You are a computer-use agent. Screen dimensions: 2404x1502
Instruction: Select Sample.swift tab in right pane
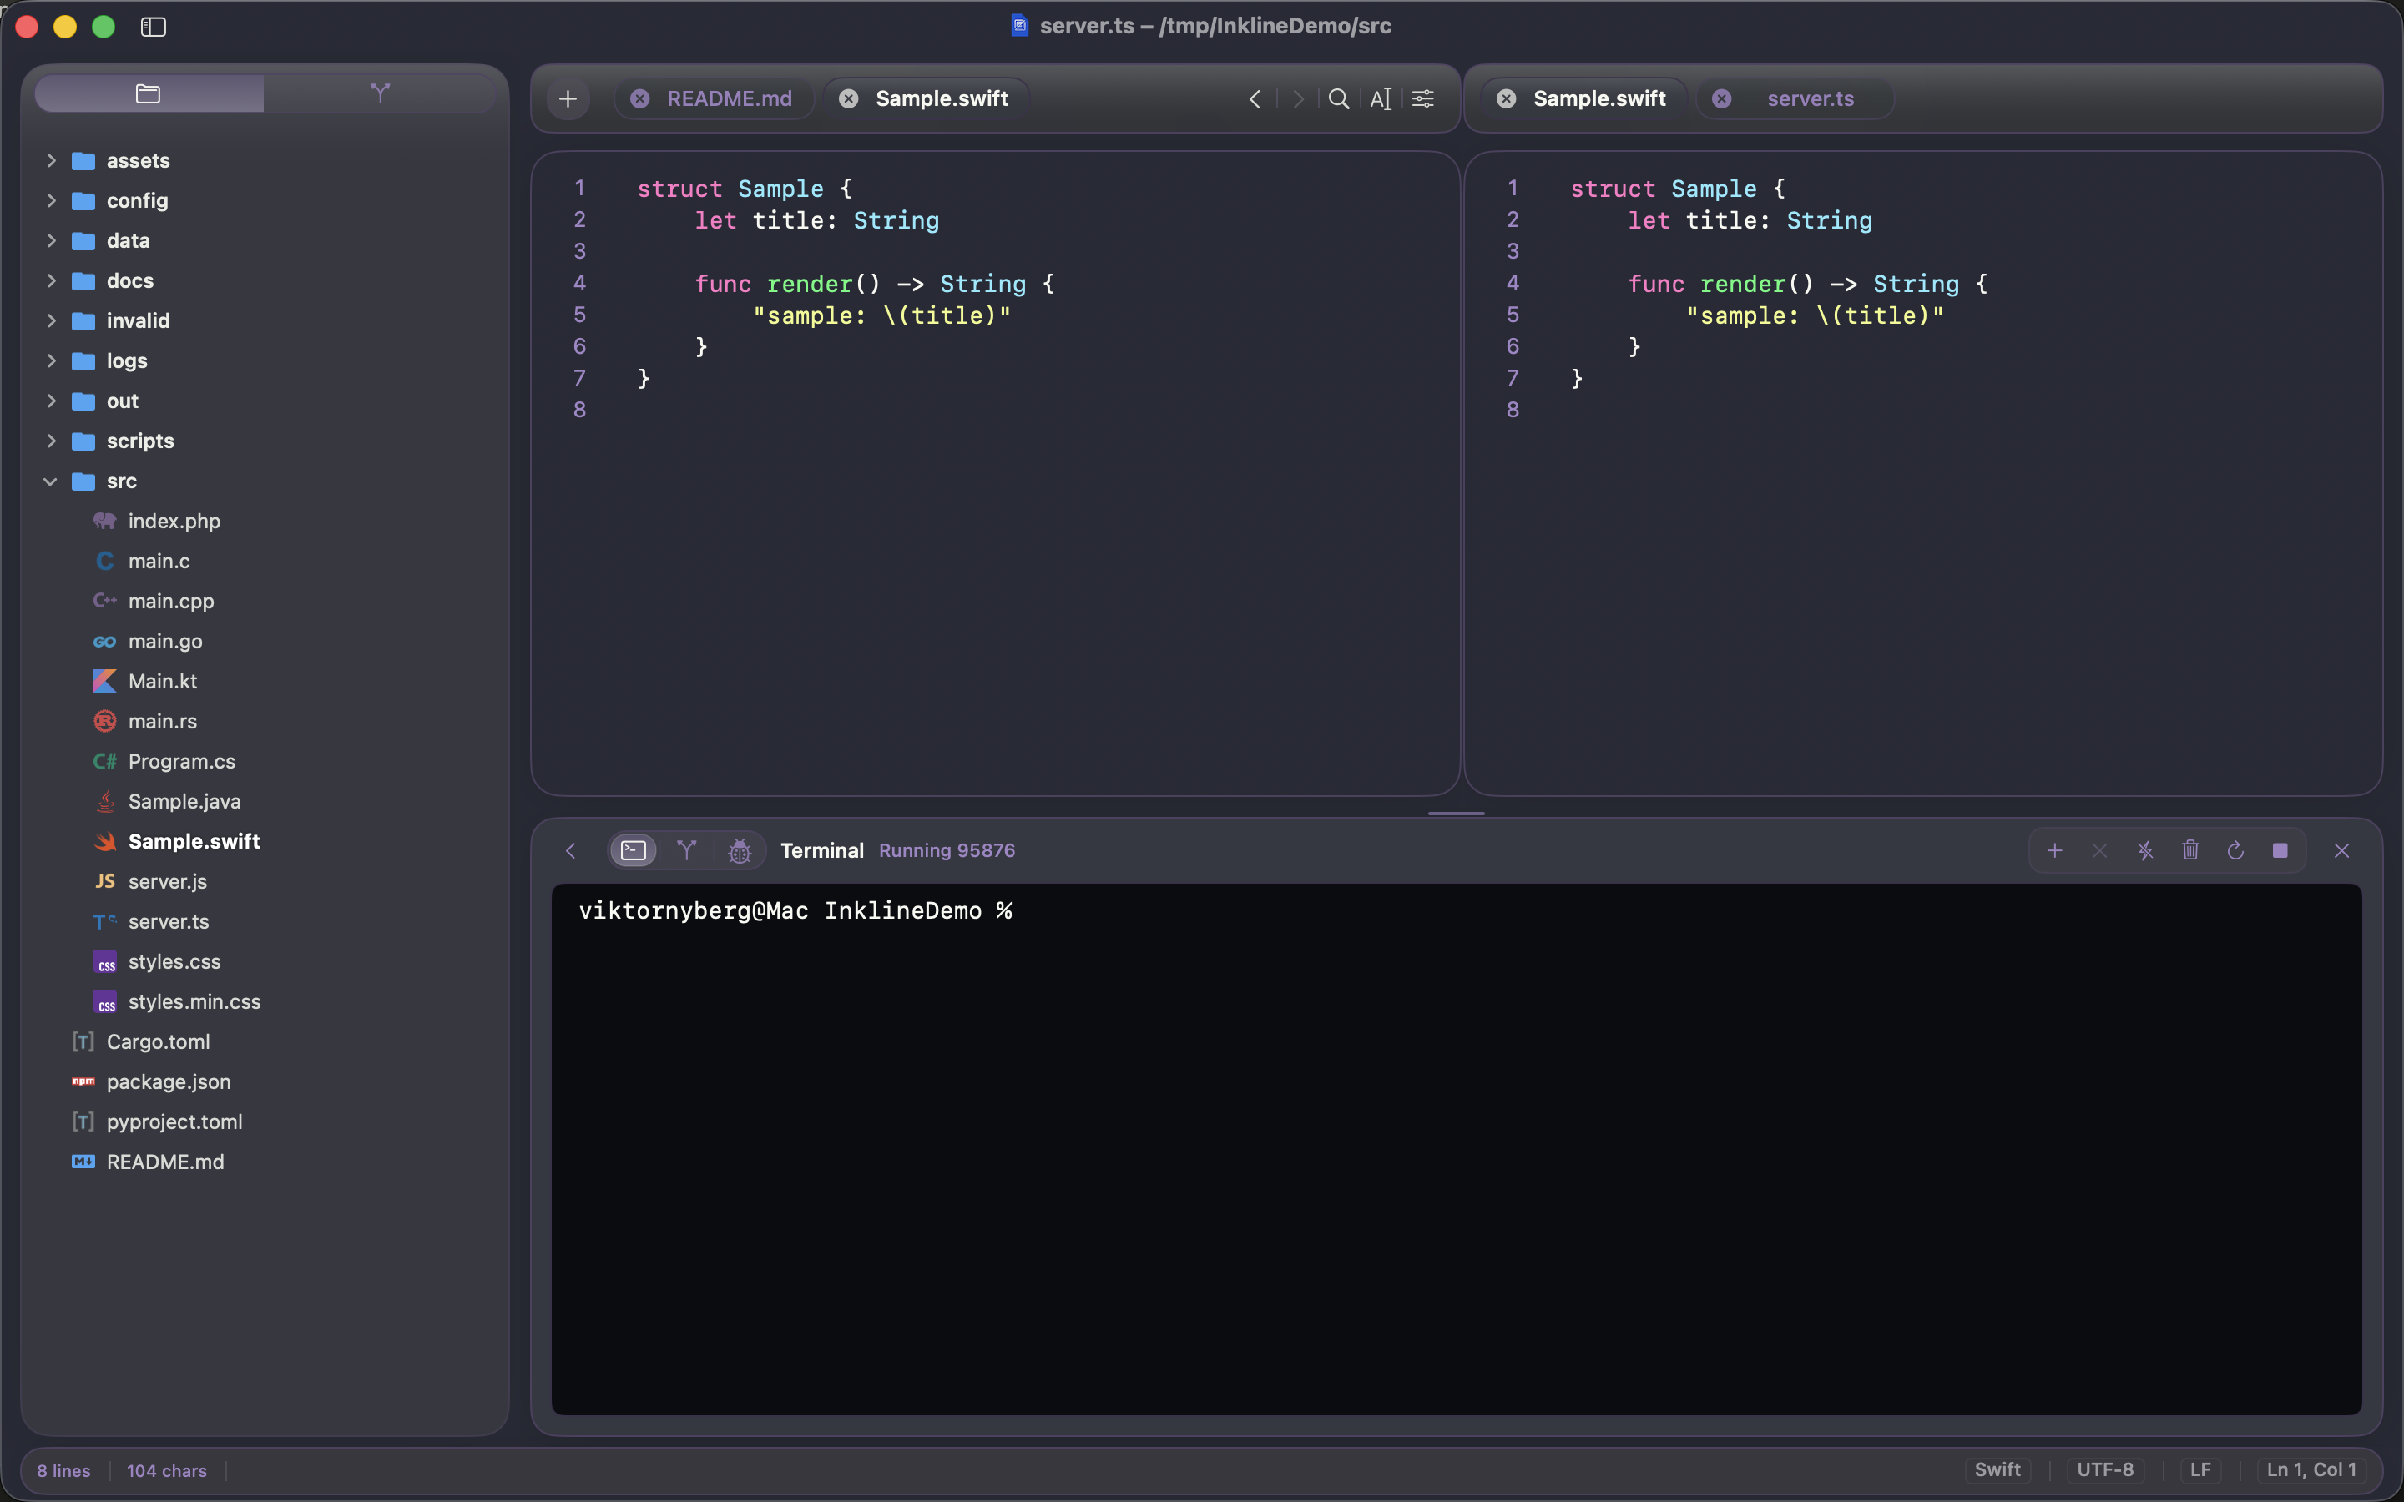(1599, 99)
